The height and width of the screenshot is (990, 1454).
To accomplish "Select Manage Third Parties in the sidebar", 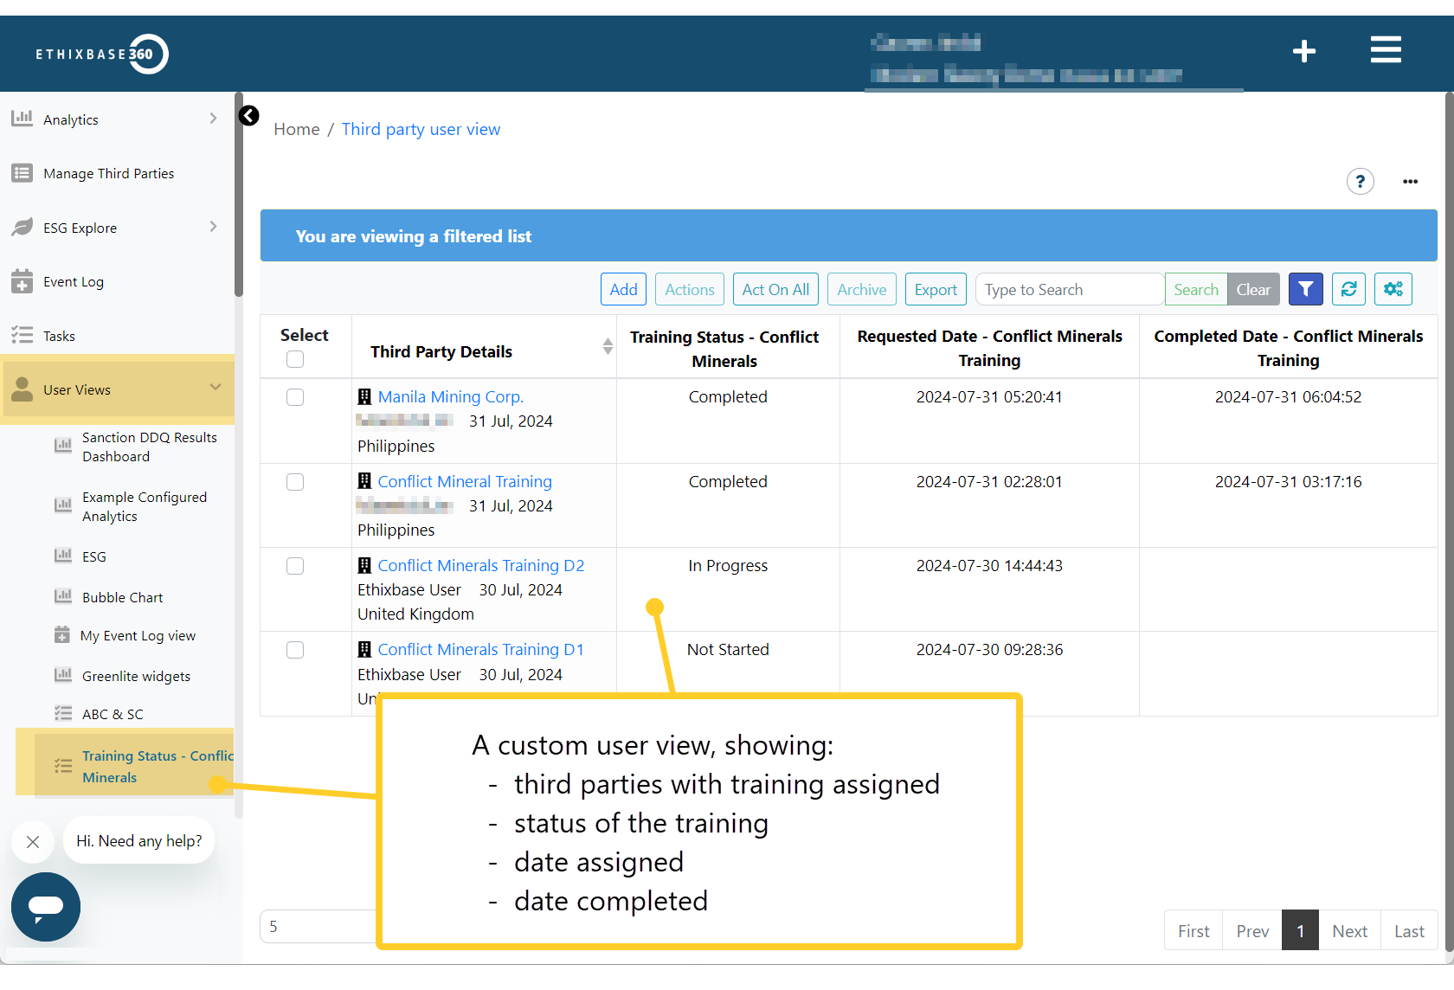I will pos(108,173).
